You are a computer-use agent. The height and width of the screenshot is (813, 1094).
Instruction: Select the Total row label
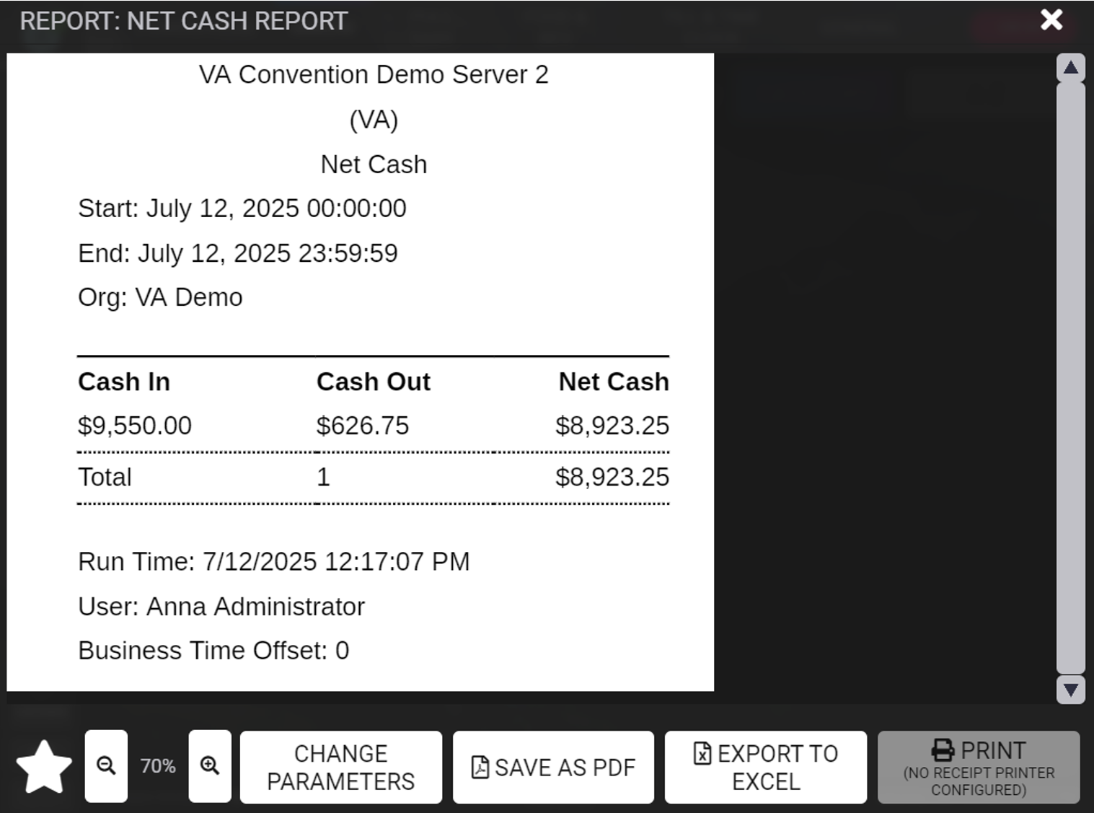[105, 477]
